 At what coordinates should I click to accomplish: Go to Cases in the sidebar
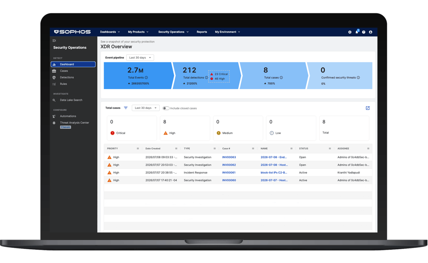64,71
